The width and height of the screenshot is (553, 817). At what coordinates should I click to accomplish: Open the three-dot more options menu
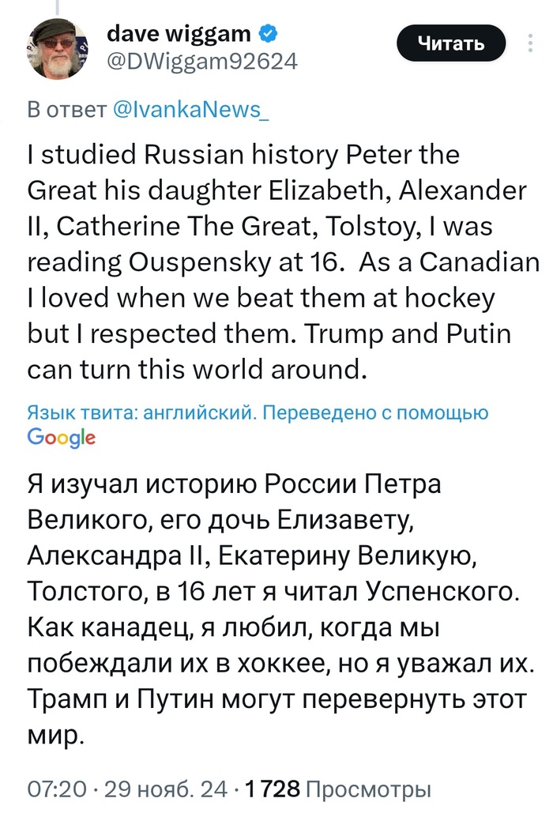540,43
